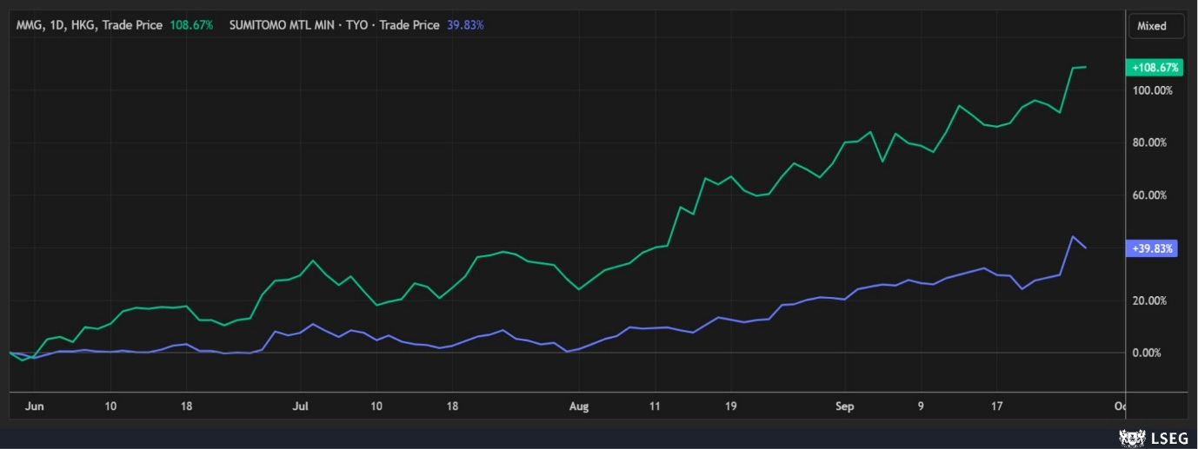Click the 11 date label on the time axis
The image size is (1198, 449).
tap(655, 406)
